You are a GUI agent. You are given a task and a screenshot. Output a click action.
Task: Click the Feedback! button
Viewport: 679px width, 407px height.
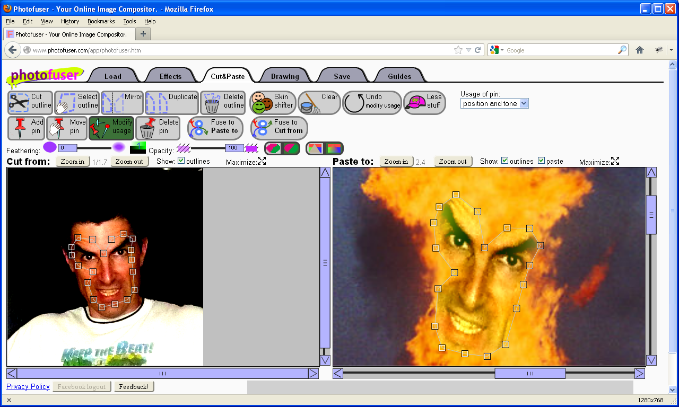click(x=134, y=386)
